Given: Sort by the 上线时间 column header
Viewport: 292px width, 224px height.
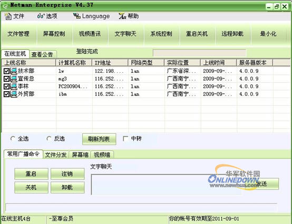Looking at the screenshot, I should coord(219,63).
